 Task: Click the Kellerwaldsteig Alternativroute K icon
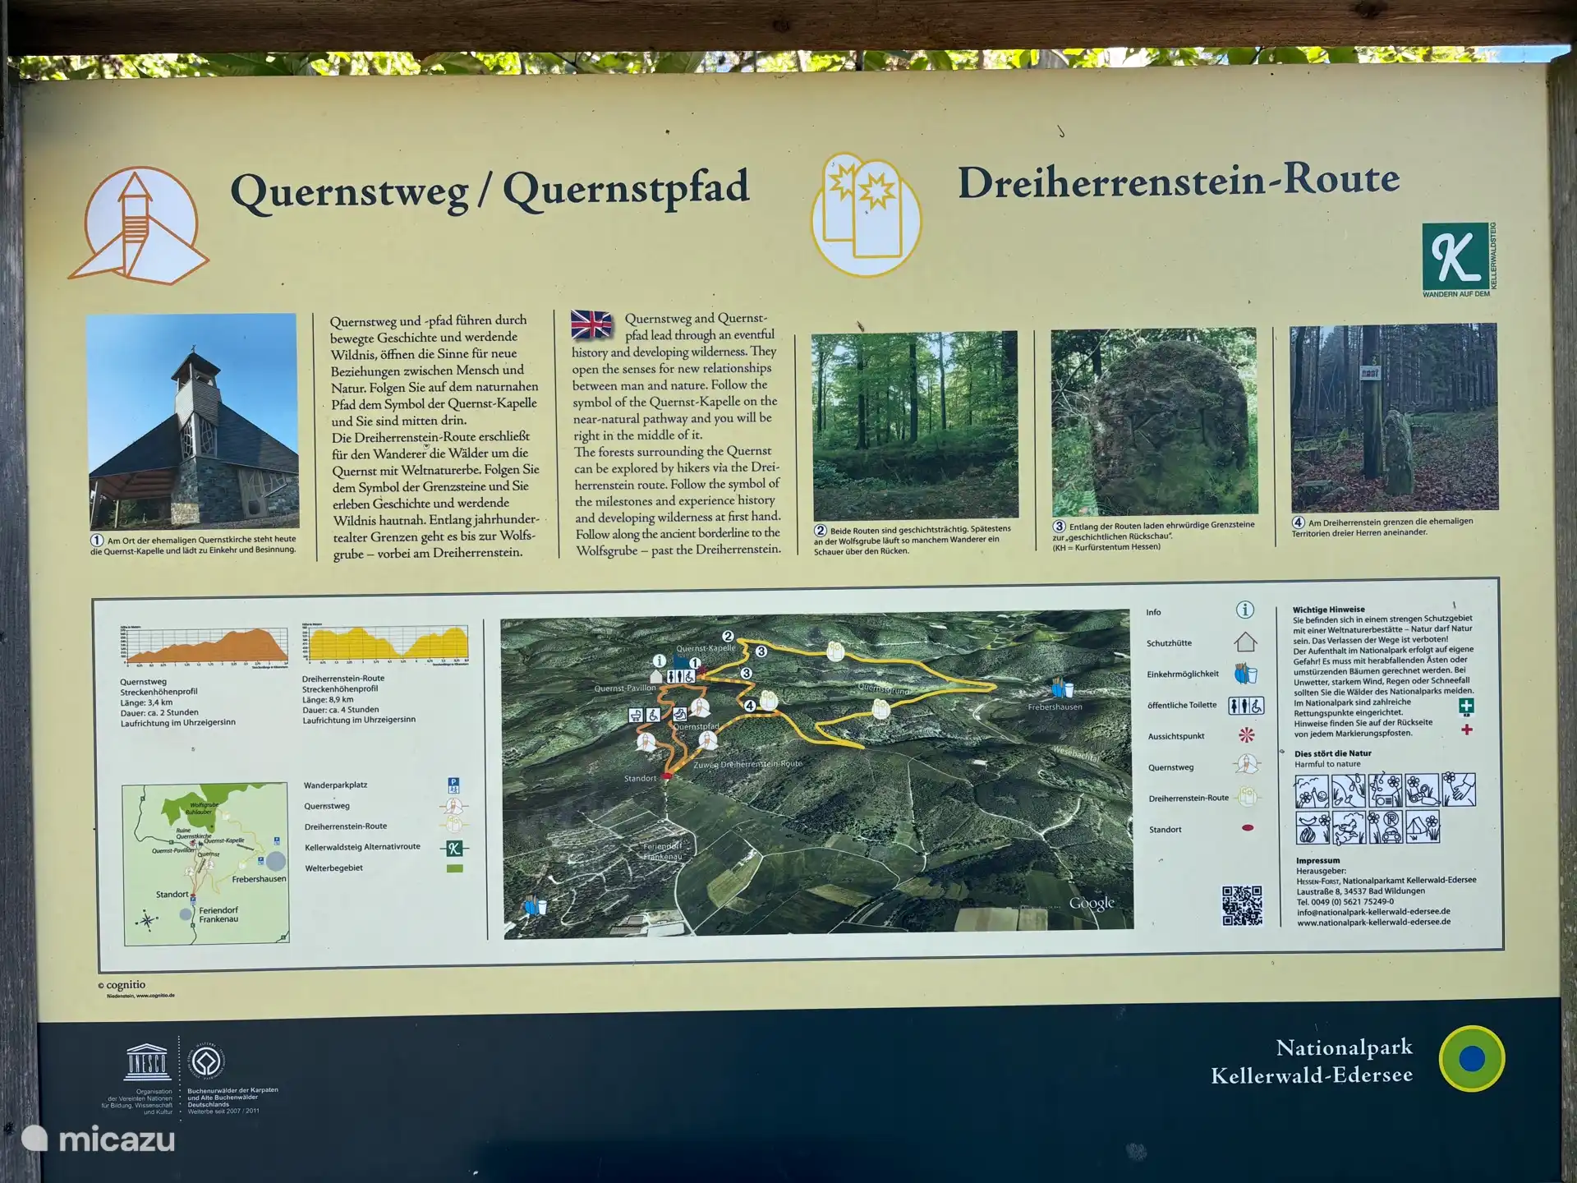(x=453, y=848)
